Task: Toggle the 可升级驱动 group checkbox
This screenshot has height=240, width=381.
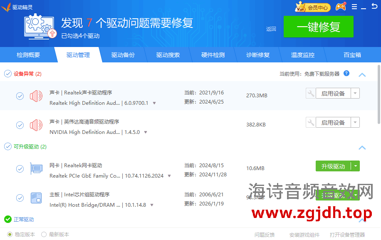Action: pyautogui.click(x=8, y=146)
